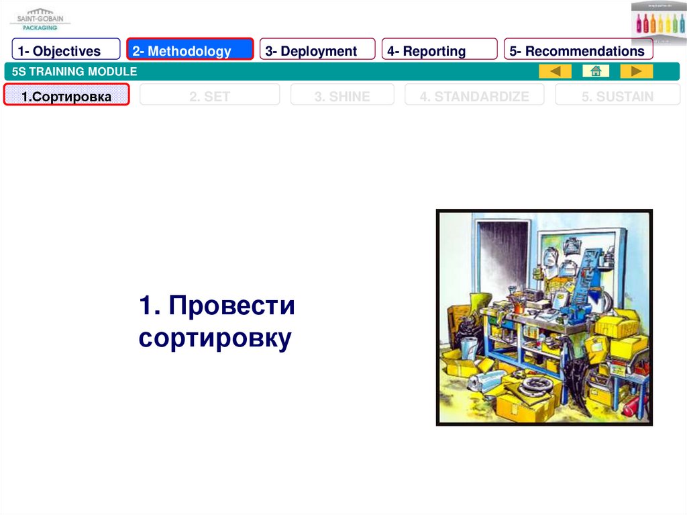Click the home icon in teal bar
The height and width of the screenshot is (515, 687).
tap(595, 71)
